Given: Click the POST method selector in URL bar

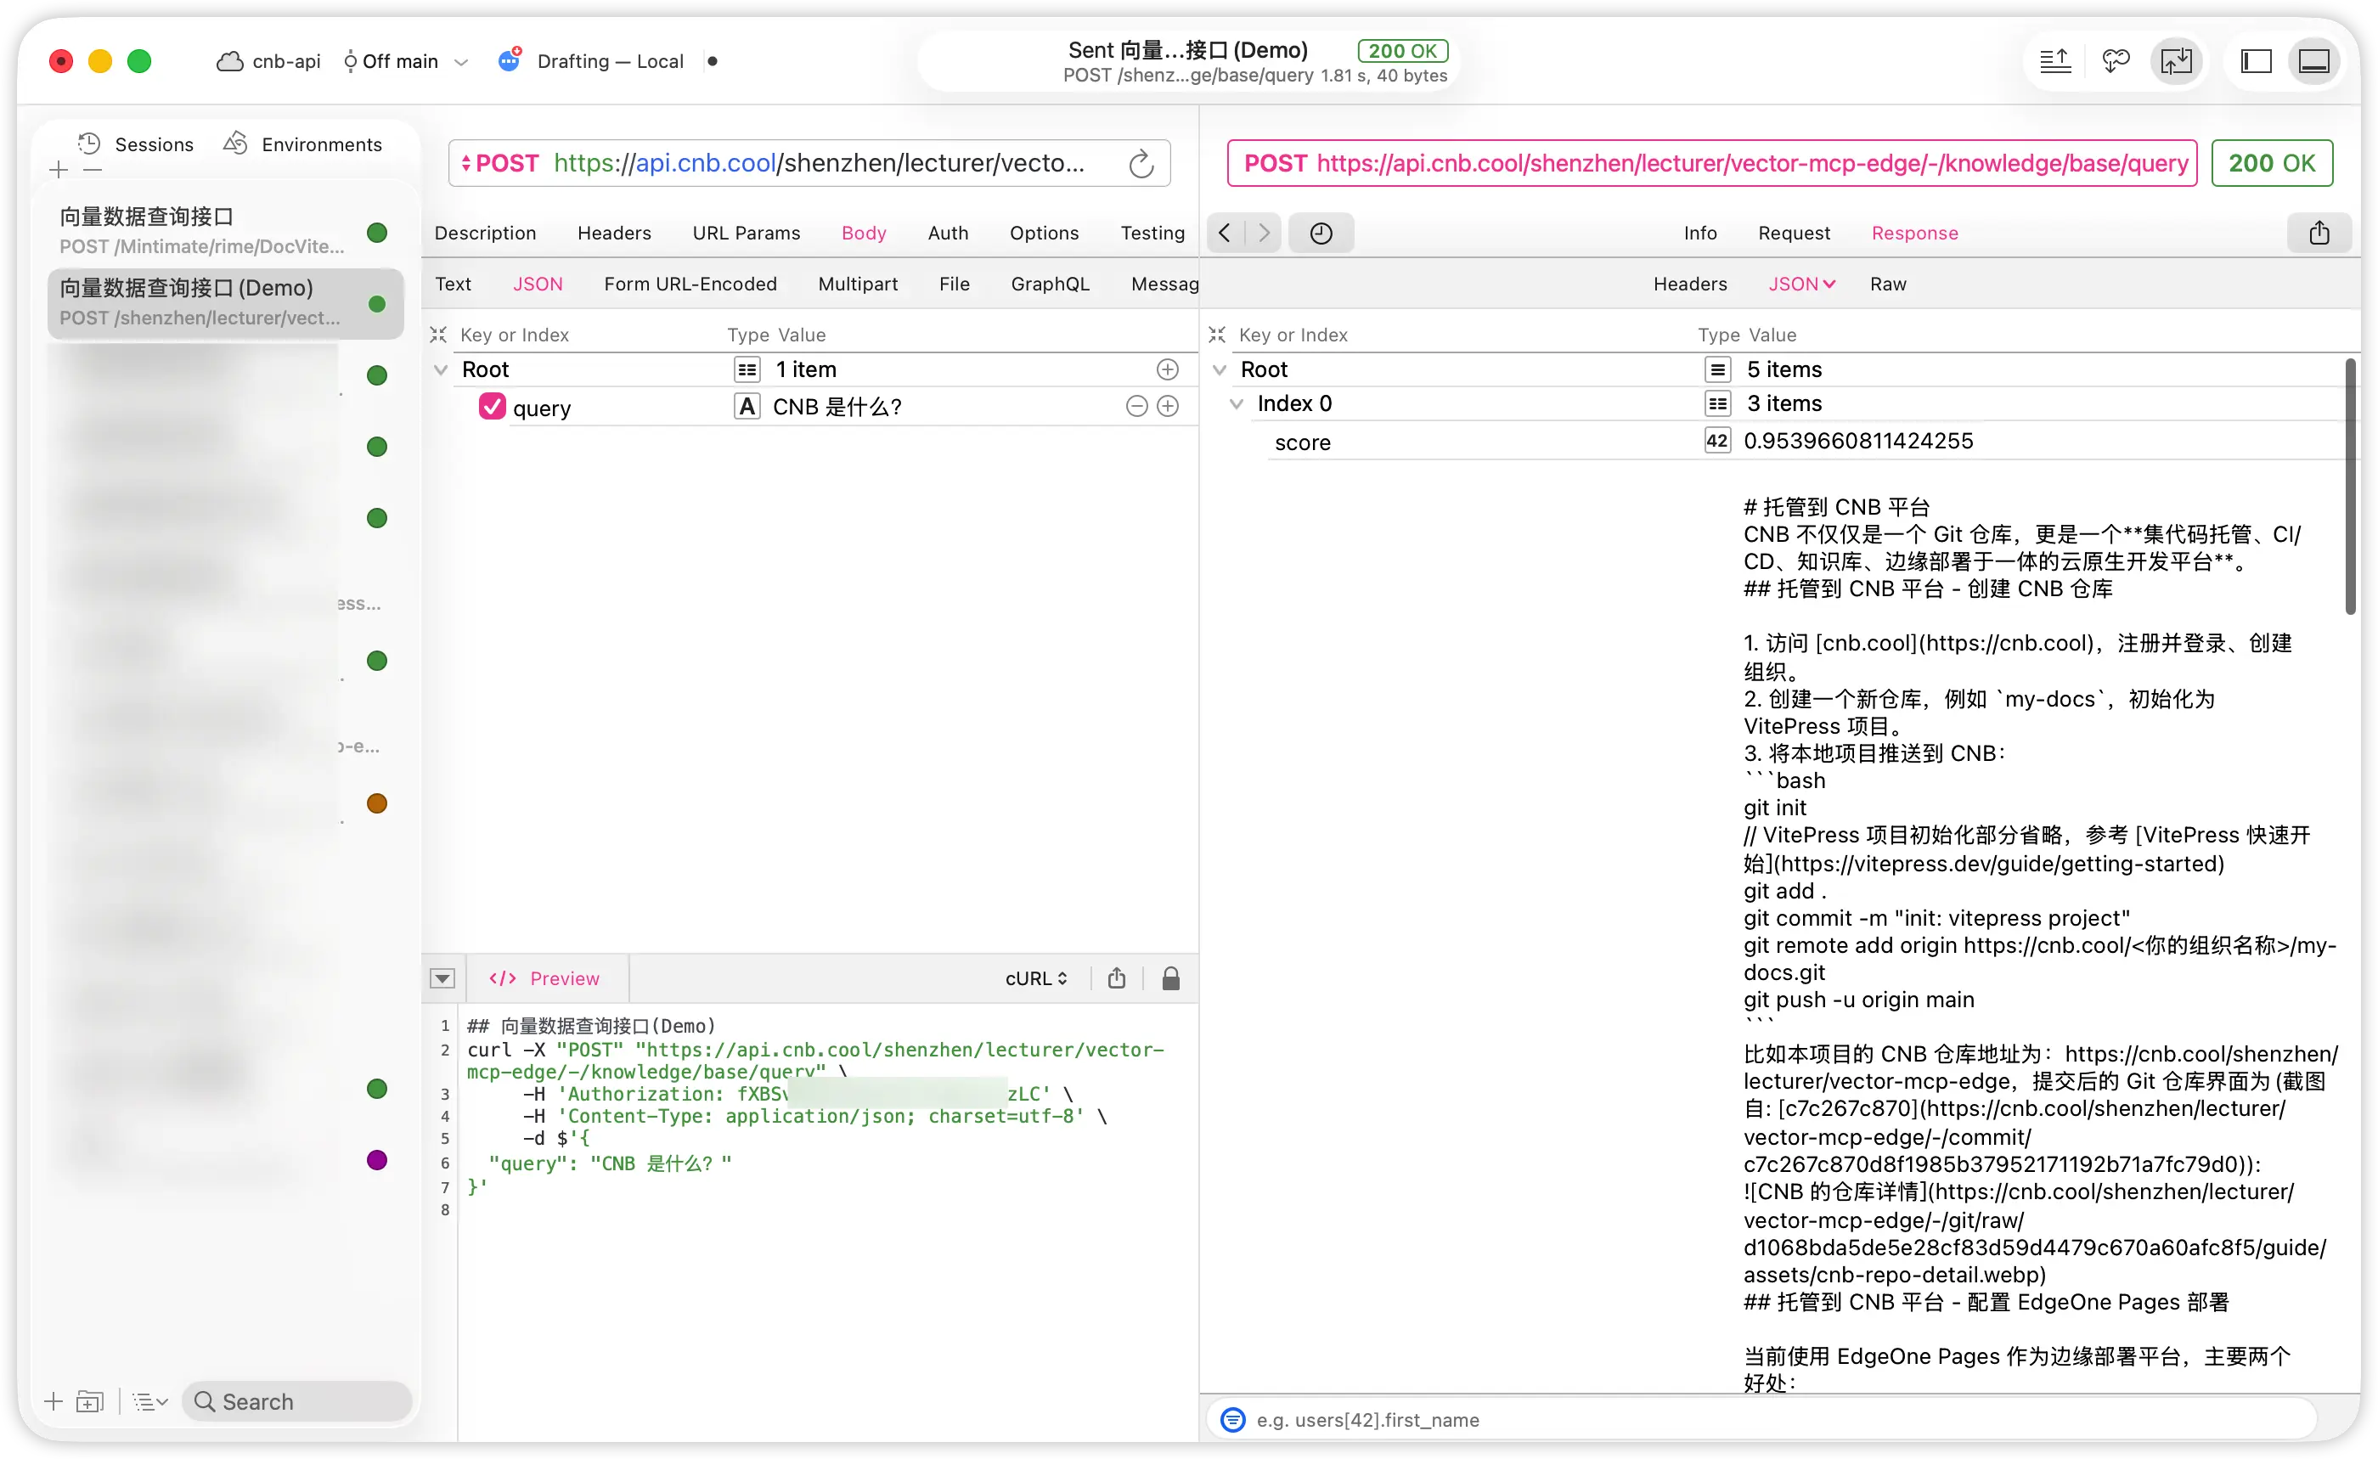Looking at the screenshot, I should point(499,163).
